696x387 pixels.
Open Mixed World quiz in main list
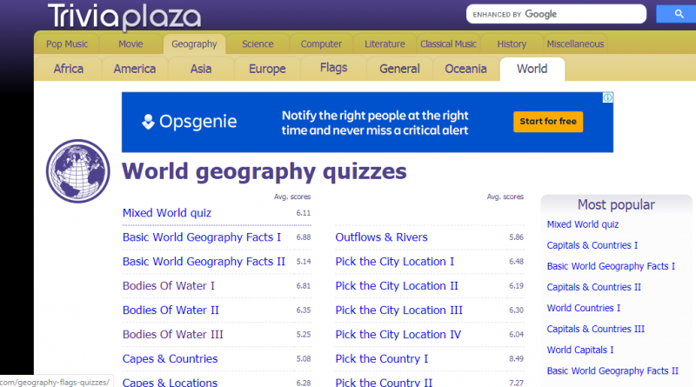tap(167, 213)
